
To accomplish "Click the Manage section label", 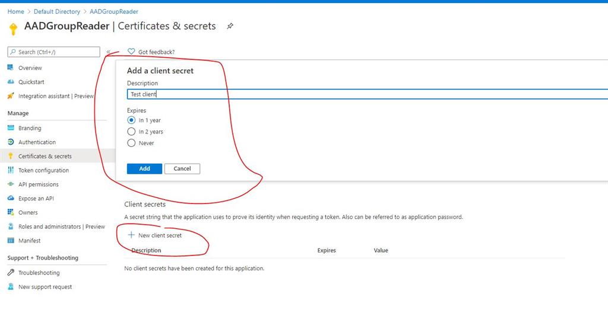I will [x=18, y=113].
